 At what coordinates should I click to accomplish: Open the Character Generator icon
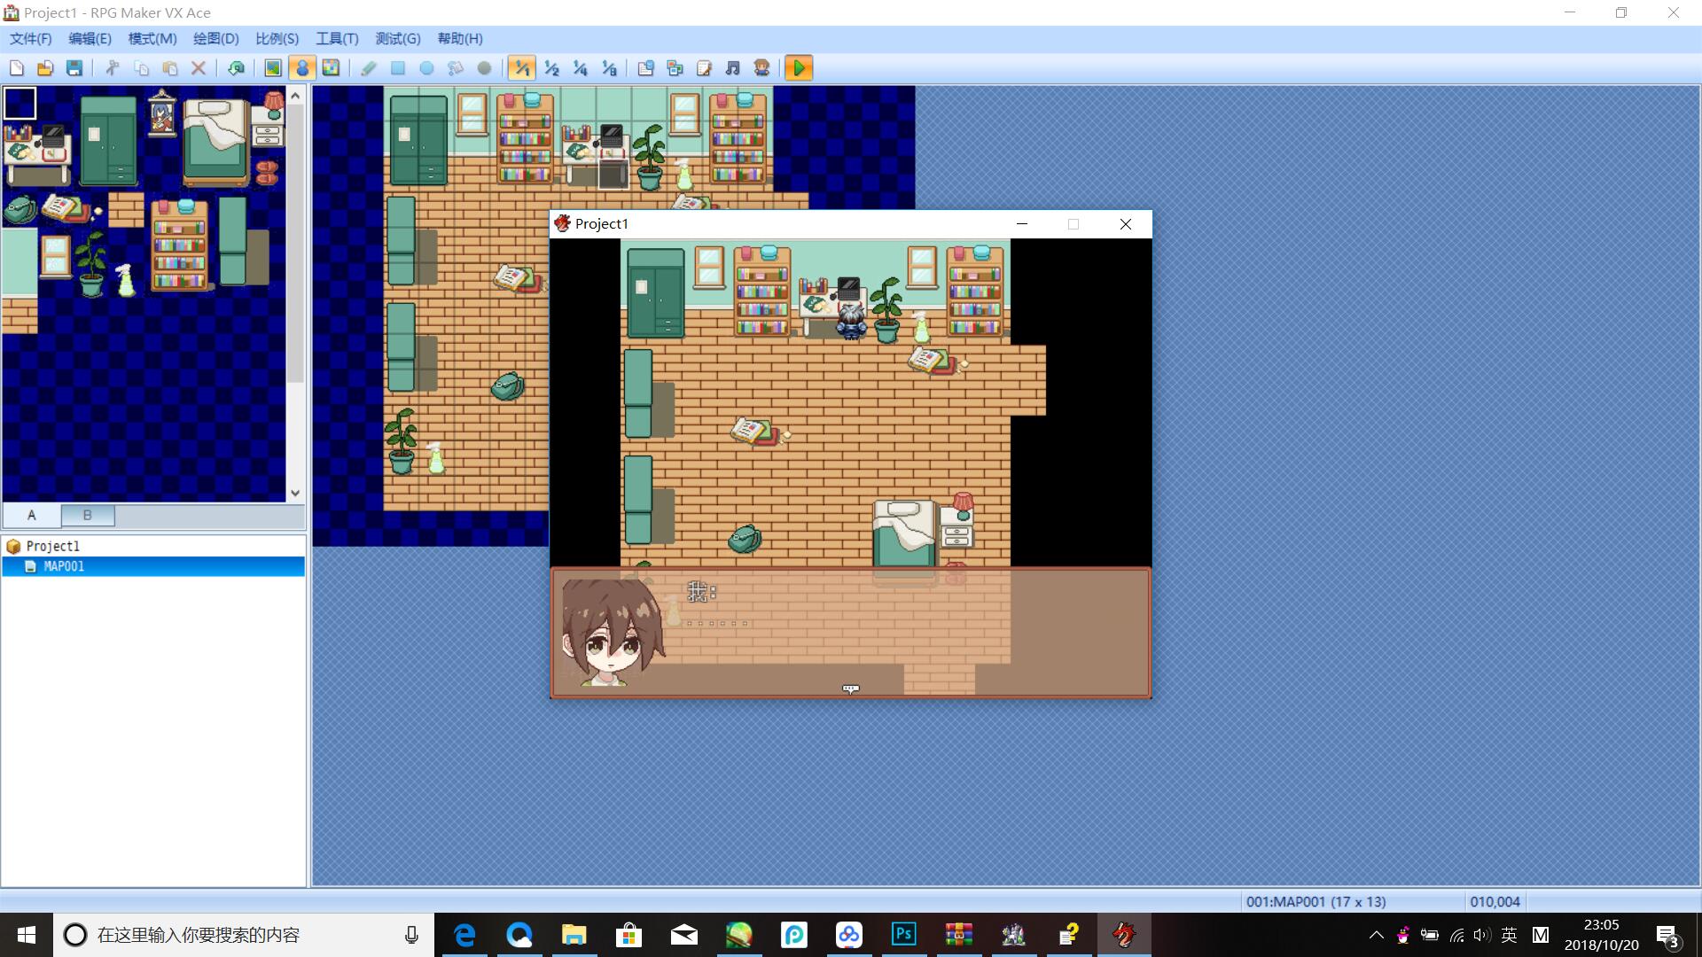tap(761, 68)
